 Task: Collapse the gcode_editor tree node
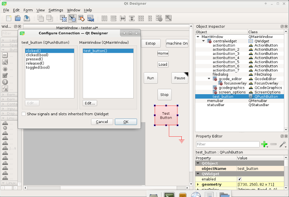point(209,79)
